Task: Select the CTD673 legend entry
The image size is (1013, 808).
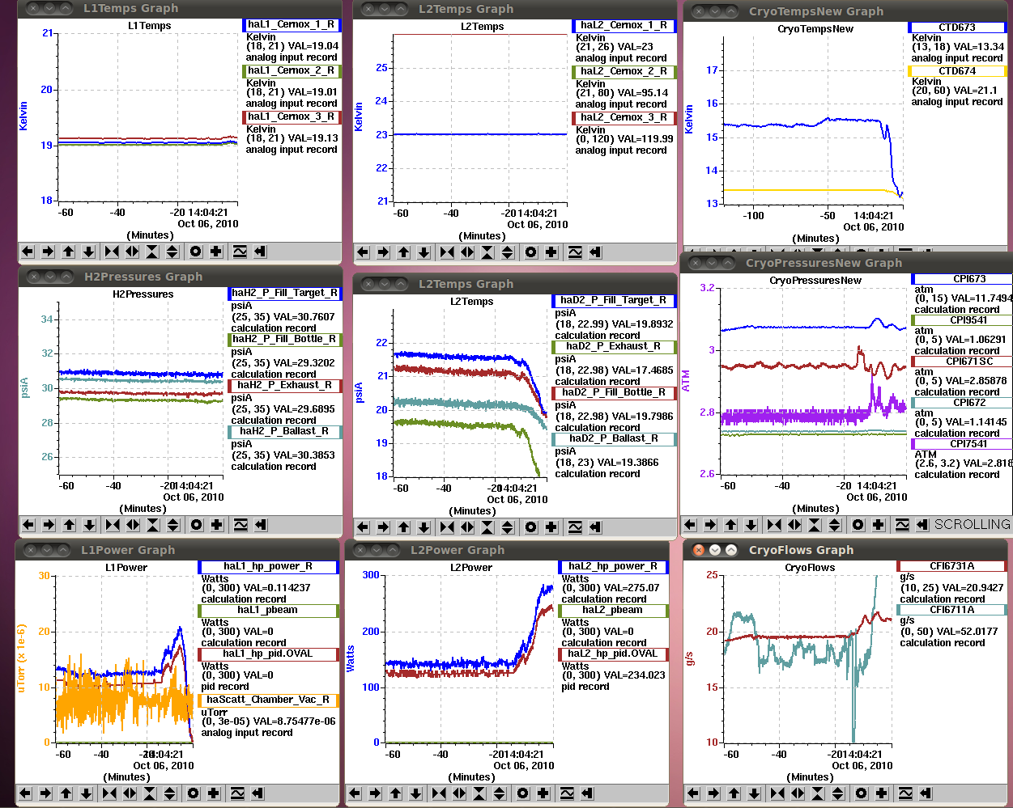Action: coord(957,27)
